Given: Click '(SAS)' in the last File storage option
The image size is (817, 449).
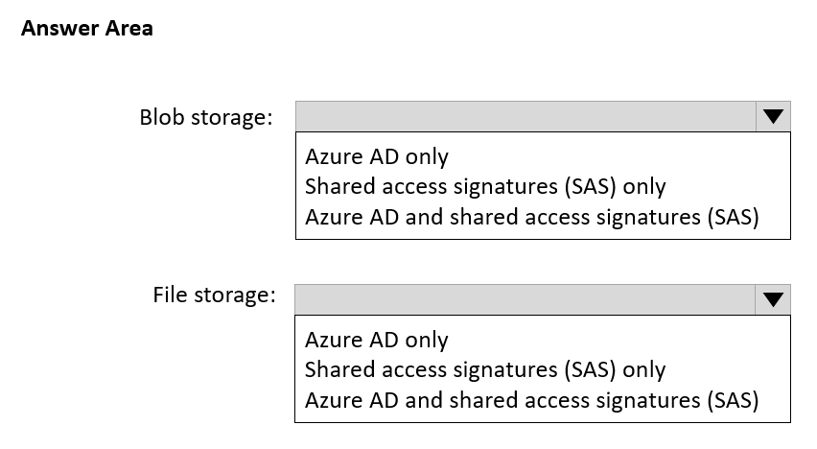Looking at the screenshot, I should (732, 400).
